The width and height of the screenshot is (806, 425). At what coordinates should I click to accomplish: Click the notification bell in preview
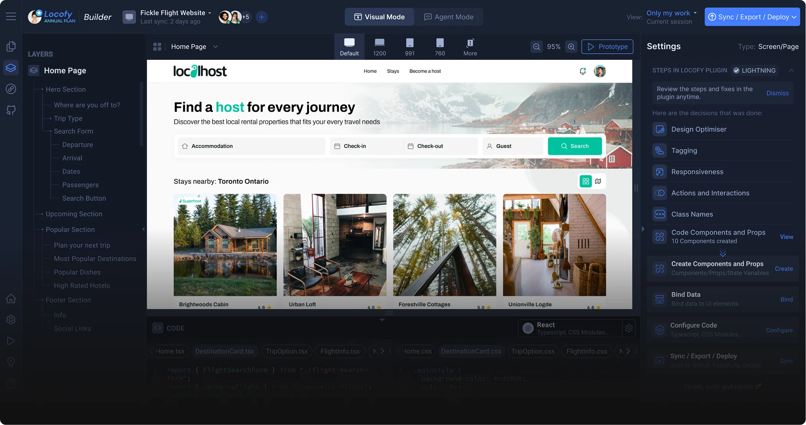[x=583, y=71]
